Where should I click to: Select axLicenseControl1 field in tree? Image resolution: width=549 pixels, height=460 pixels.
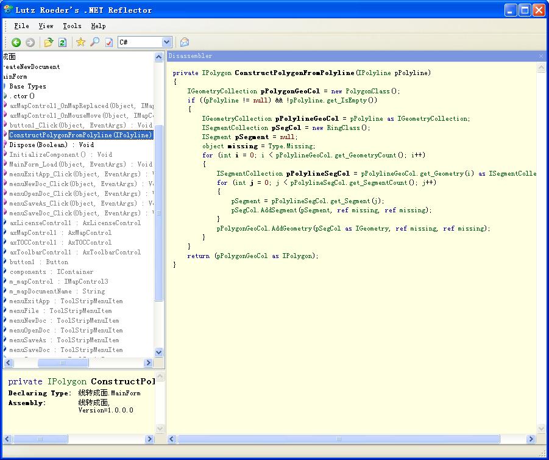[75, 223]
